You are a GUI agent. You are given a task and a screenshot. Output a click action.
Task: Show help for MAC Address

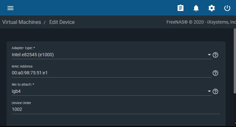tap(215, 73)
